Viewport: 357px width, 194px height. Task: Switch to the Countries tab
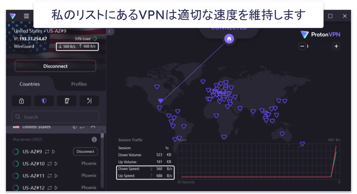point(30,84)
